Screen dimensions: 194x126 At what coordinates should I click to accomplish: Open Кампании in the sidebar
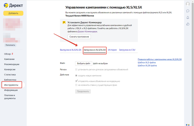click(9, 59)
